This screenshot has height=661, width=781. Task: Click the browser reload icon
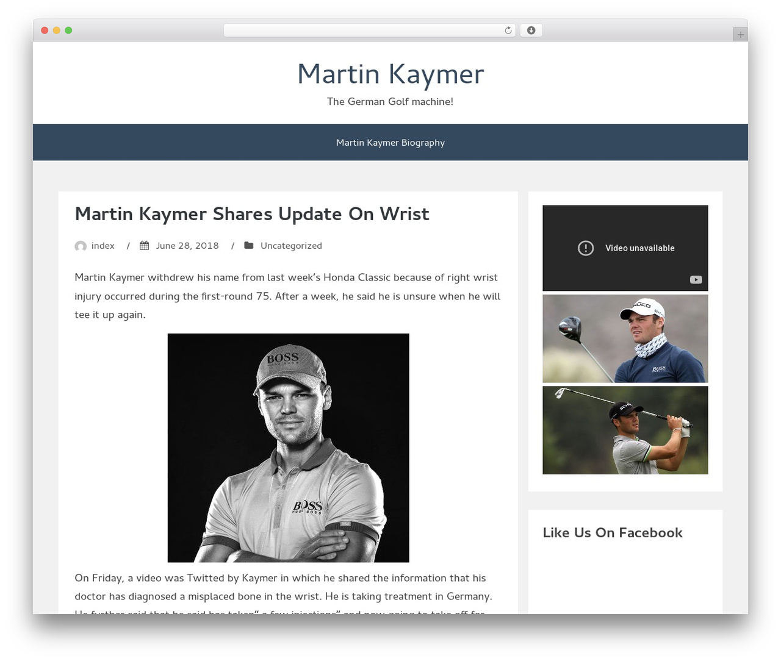point(508,30)
